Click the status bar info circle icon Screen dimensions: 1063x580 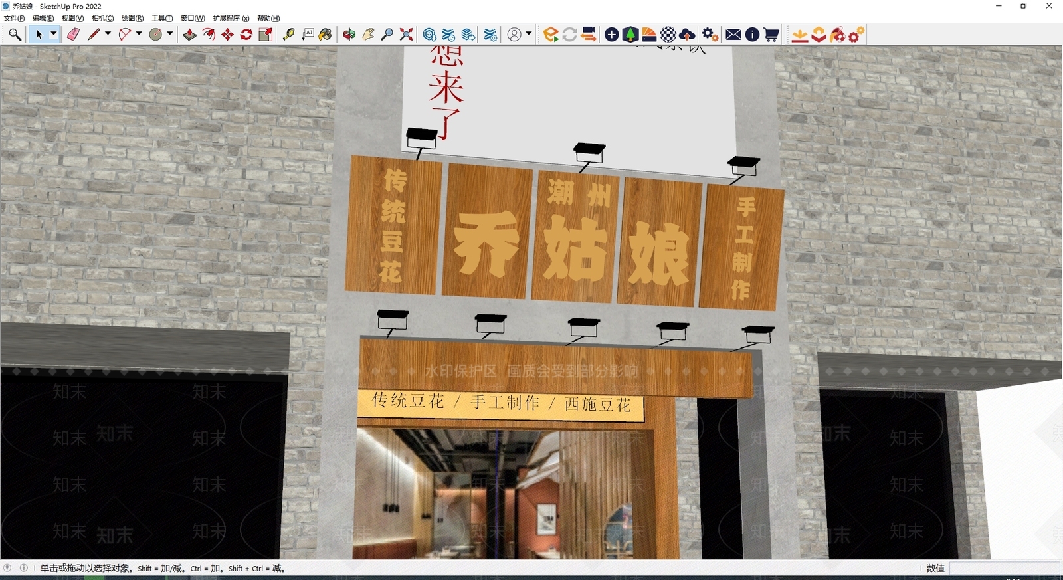24,568
